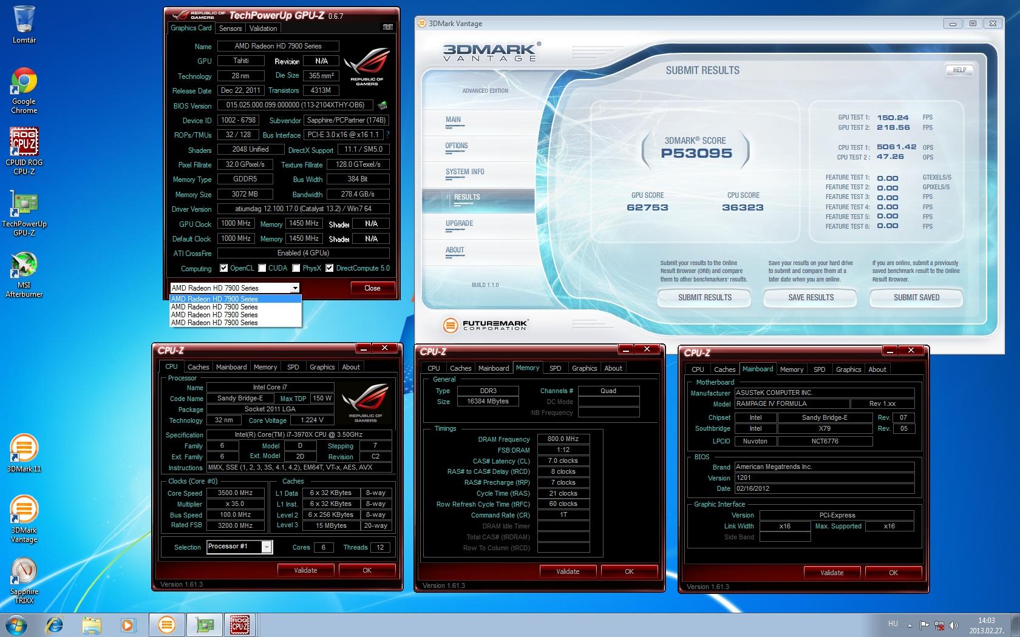Image resolution: width=1020 pixels, height=637 pixels.
Task: Open UPGRADE in the 3DMark Vantage sidebar
Action: coord(460,224)
